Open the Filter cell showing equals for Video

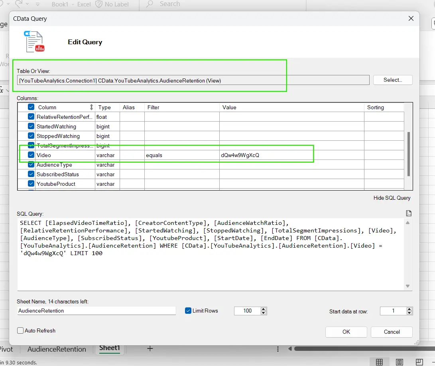click(x=181, y=155)
